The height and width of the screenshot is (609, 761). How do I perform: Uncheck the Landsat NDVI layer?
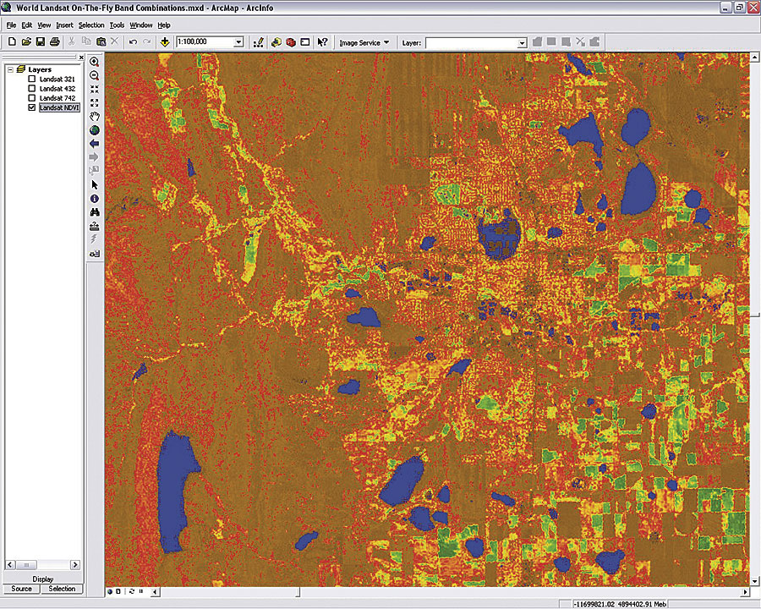click(32, 108)
